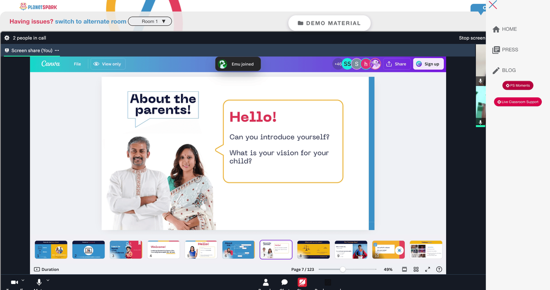Select slide 6 thumbnail
This screenshot has width=550, height=290.
coord(239,250)
